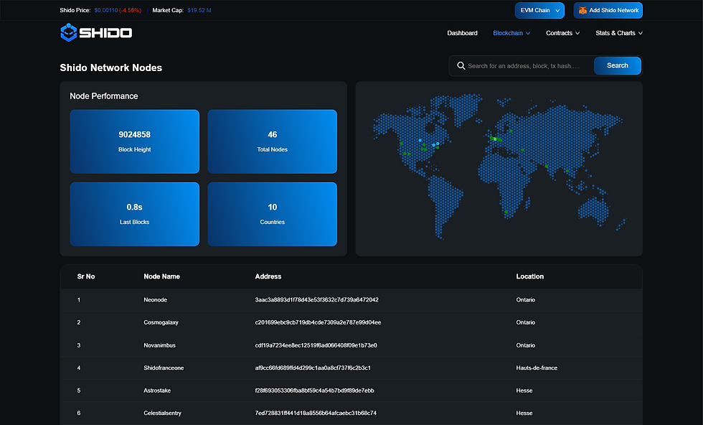Image resolution: width=703 pixels, height=425 pixels.
Task: Click the Celestialsentry node name
Action: click(x=162, y=413)
